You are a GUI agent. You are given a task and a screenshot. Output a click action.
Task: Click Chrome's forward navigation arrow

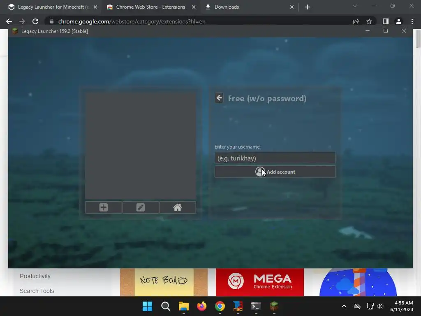(22, 21)
